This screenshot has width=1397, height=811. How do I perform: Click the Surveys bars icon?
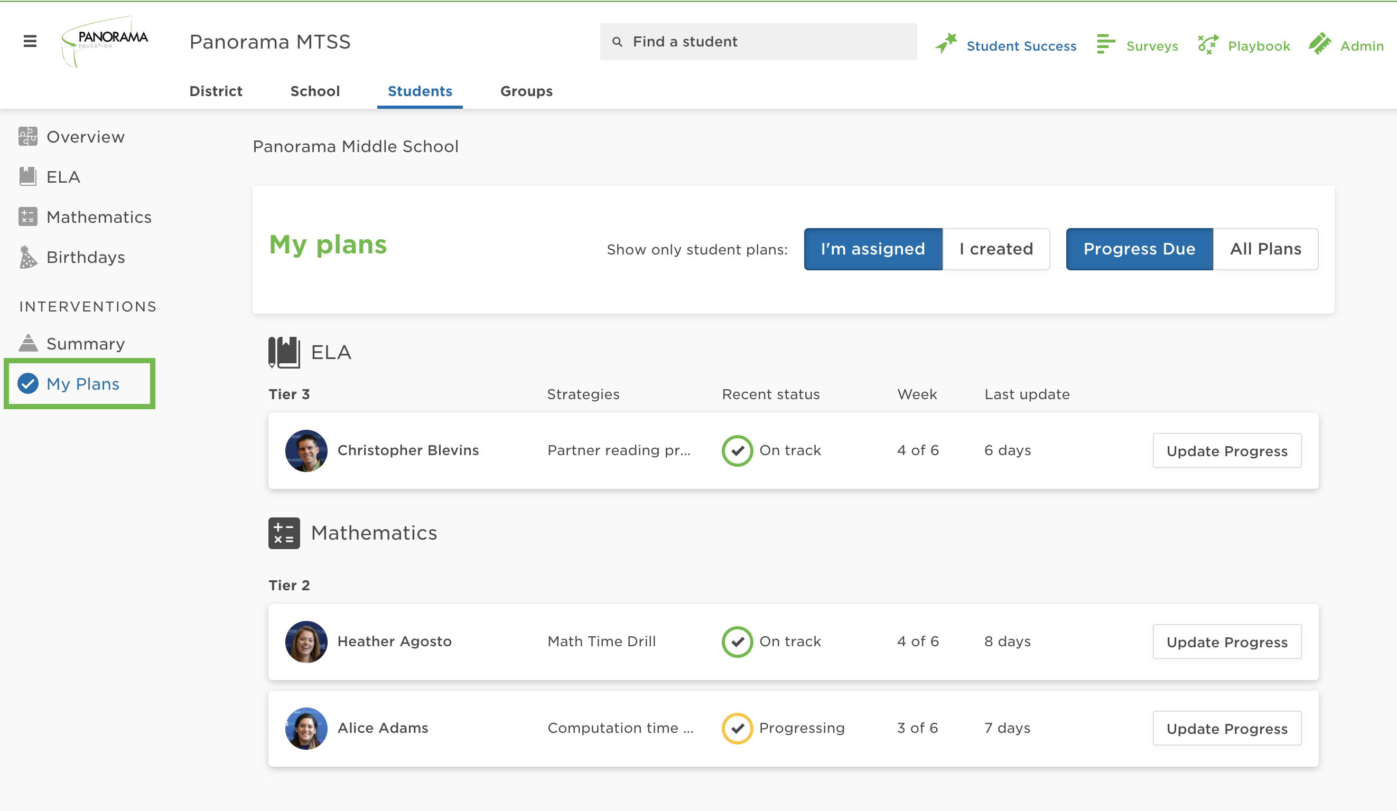[1105, 44]
